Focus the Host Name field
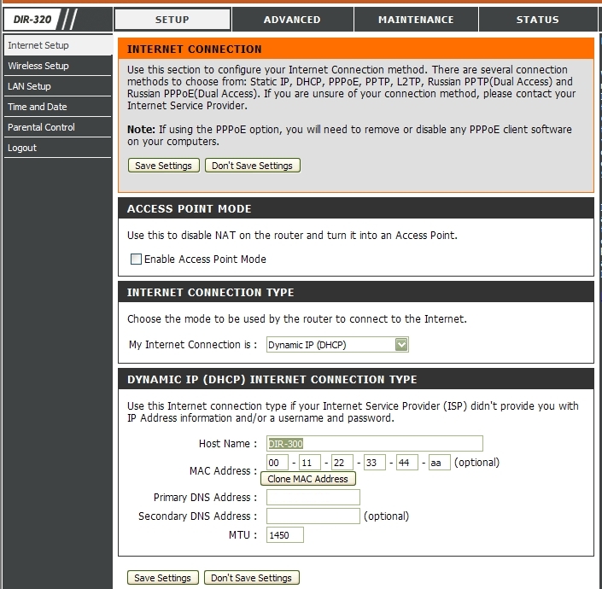The height and width of the screenshot is (589, 602). pos(374,444)
